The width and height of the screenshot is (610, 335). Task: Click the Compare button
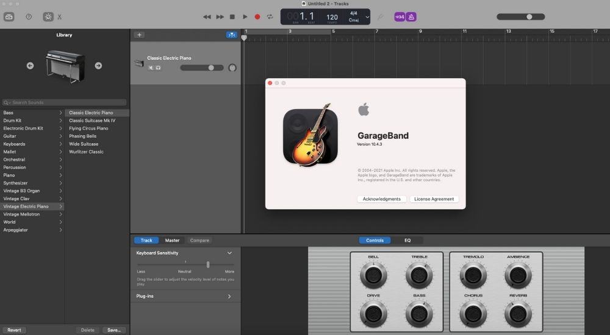pos(199,240)
